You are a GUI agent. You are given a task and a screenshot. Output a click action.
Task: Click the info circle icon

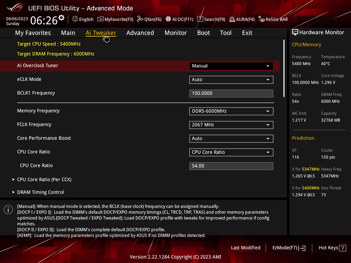click(x=8, y=210)
